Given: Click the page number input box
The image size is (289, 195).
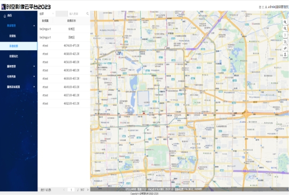Looking at the screenshot, I should pyautogui.click(x=71, y=190).
